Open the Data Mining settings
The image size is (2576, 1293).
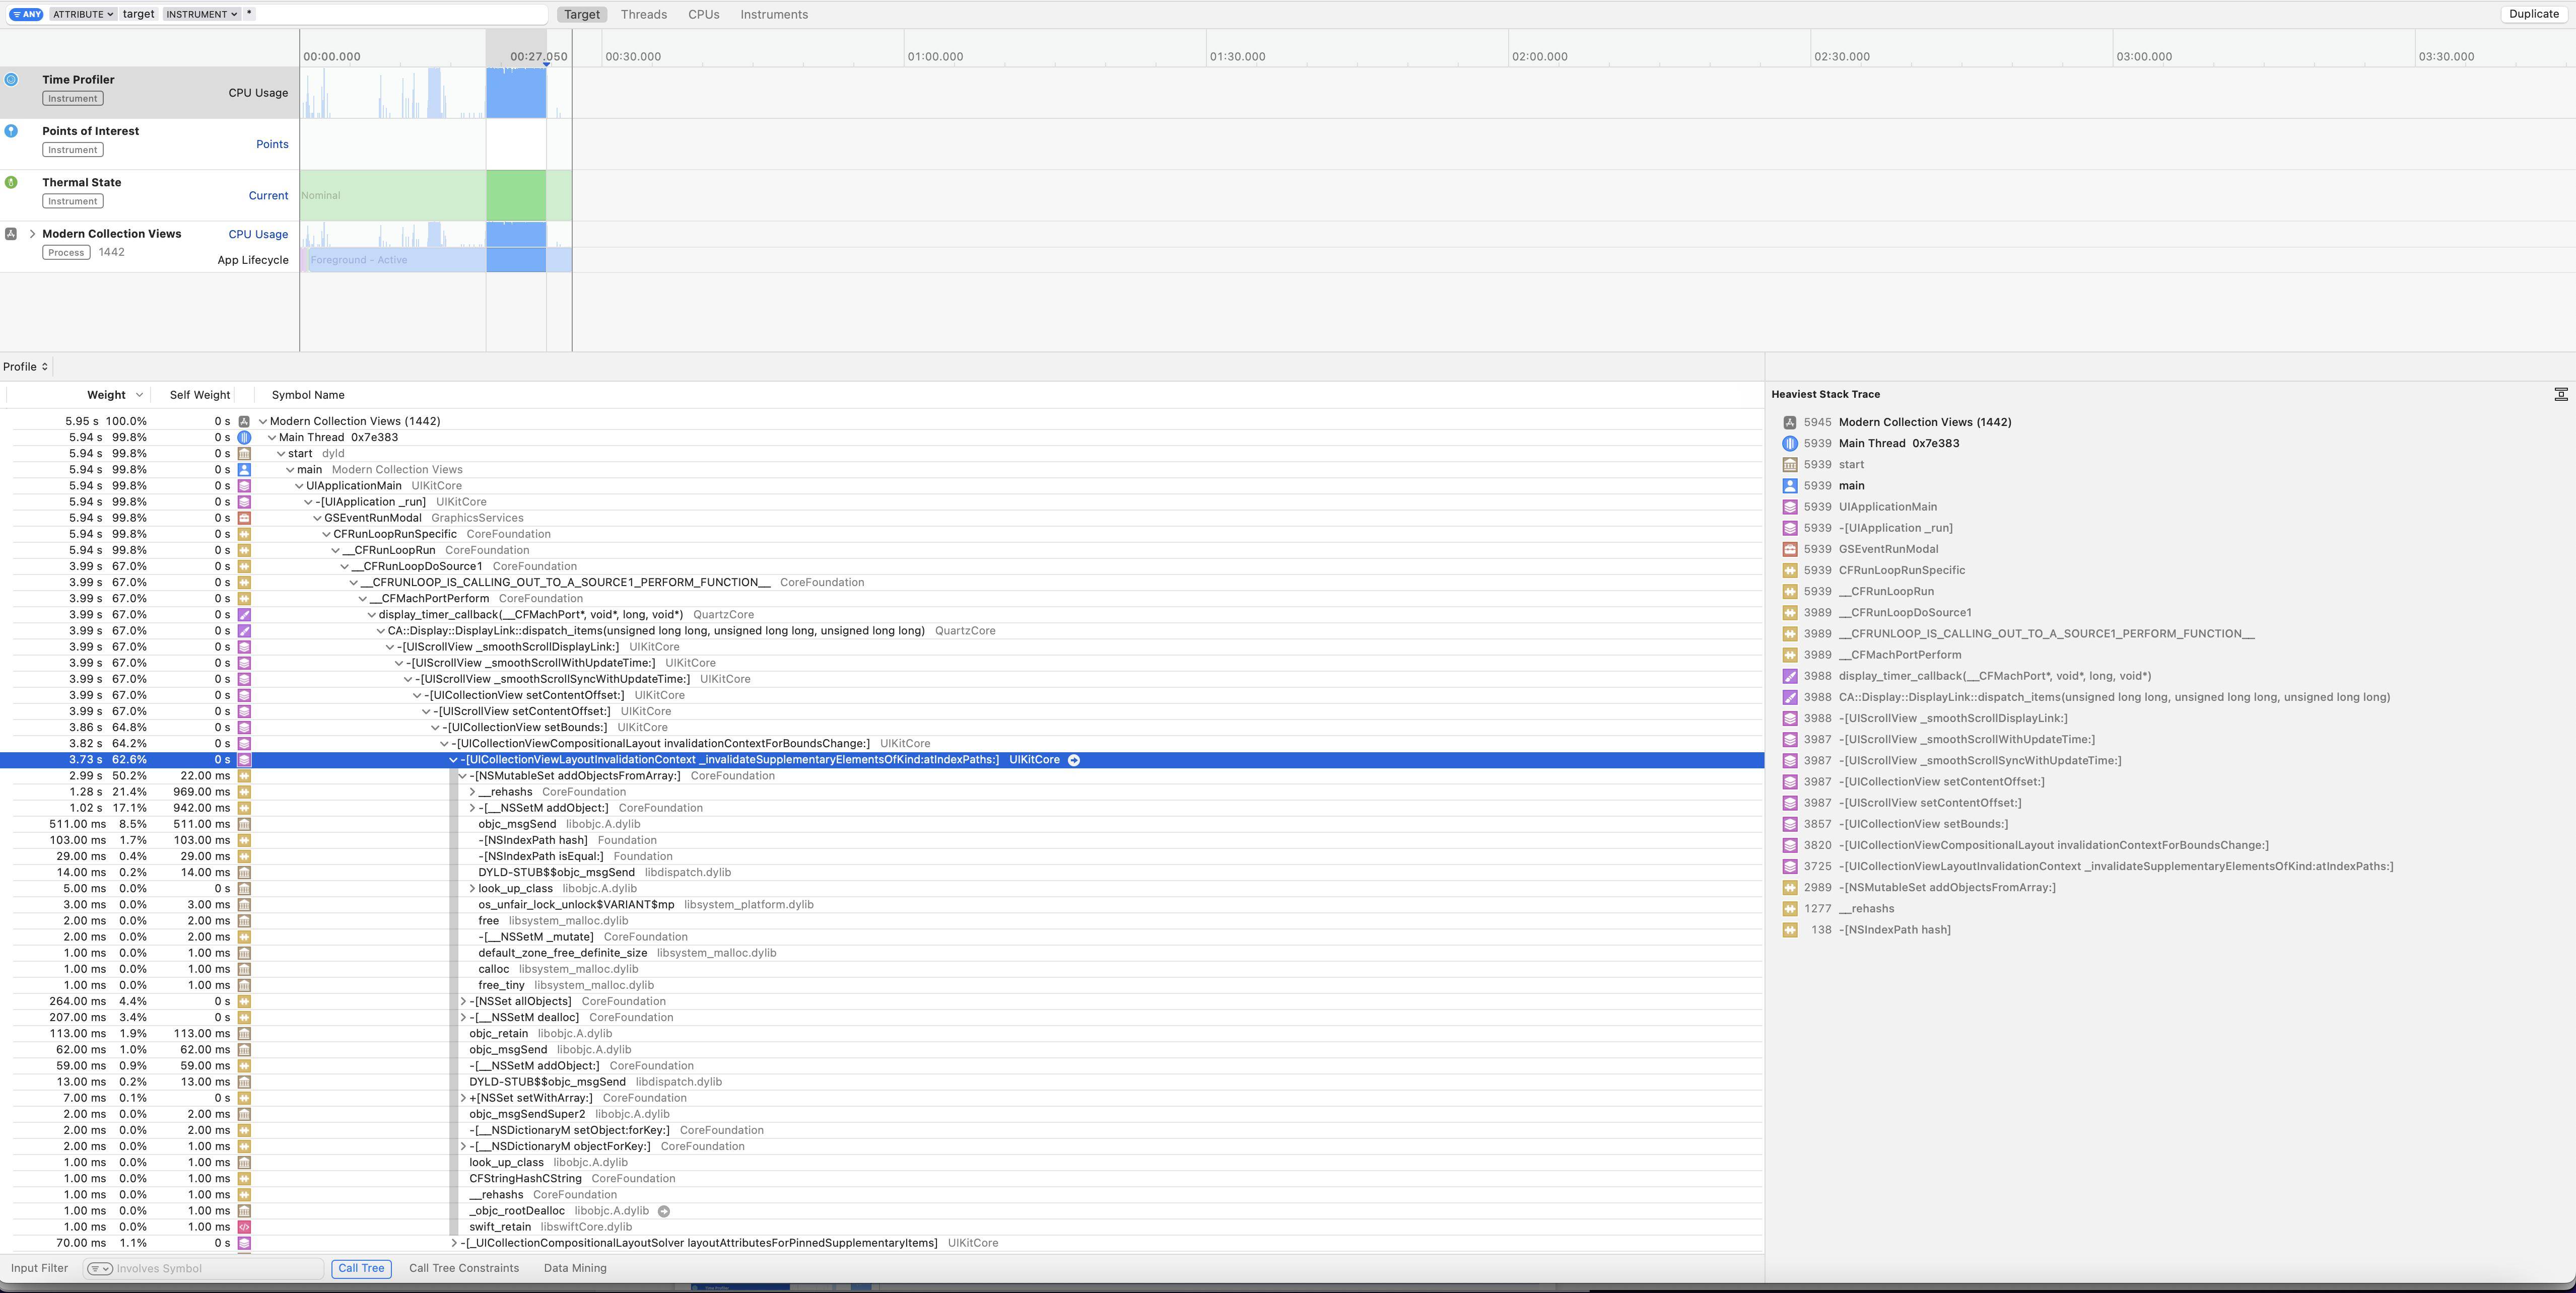[575, 1269]
